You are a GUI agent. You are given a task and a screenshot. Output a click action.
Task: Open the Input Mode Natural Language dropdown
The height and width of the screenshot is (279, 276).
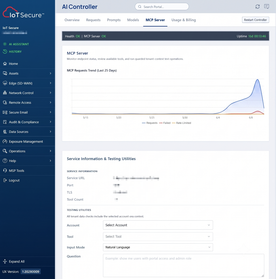(158, 247)
